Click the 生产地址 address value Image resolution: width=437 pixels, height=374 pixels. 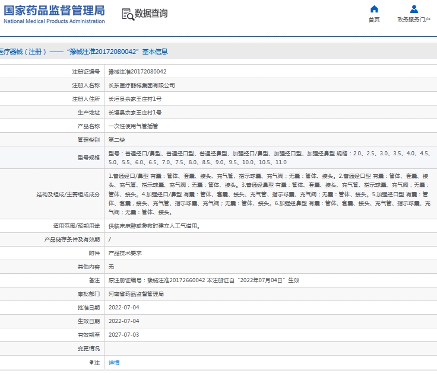click(135, 113)
